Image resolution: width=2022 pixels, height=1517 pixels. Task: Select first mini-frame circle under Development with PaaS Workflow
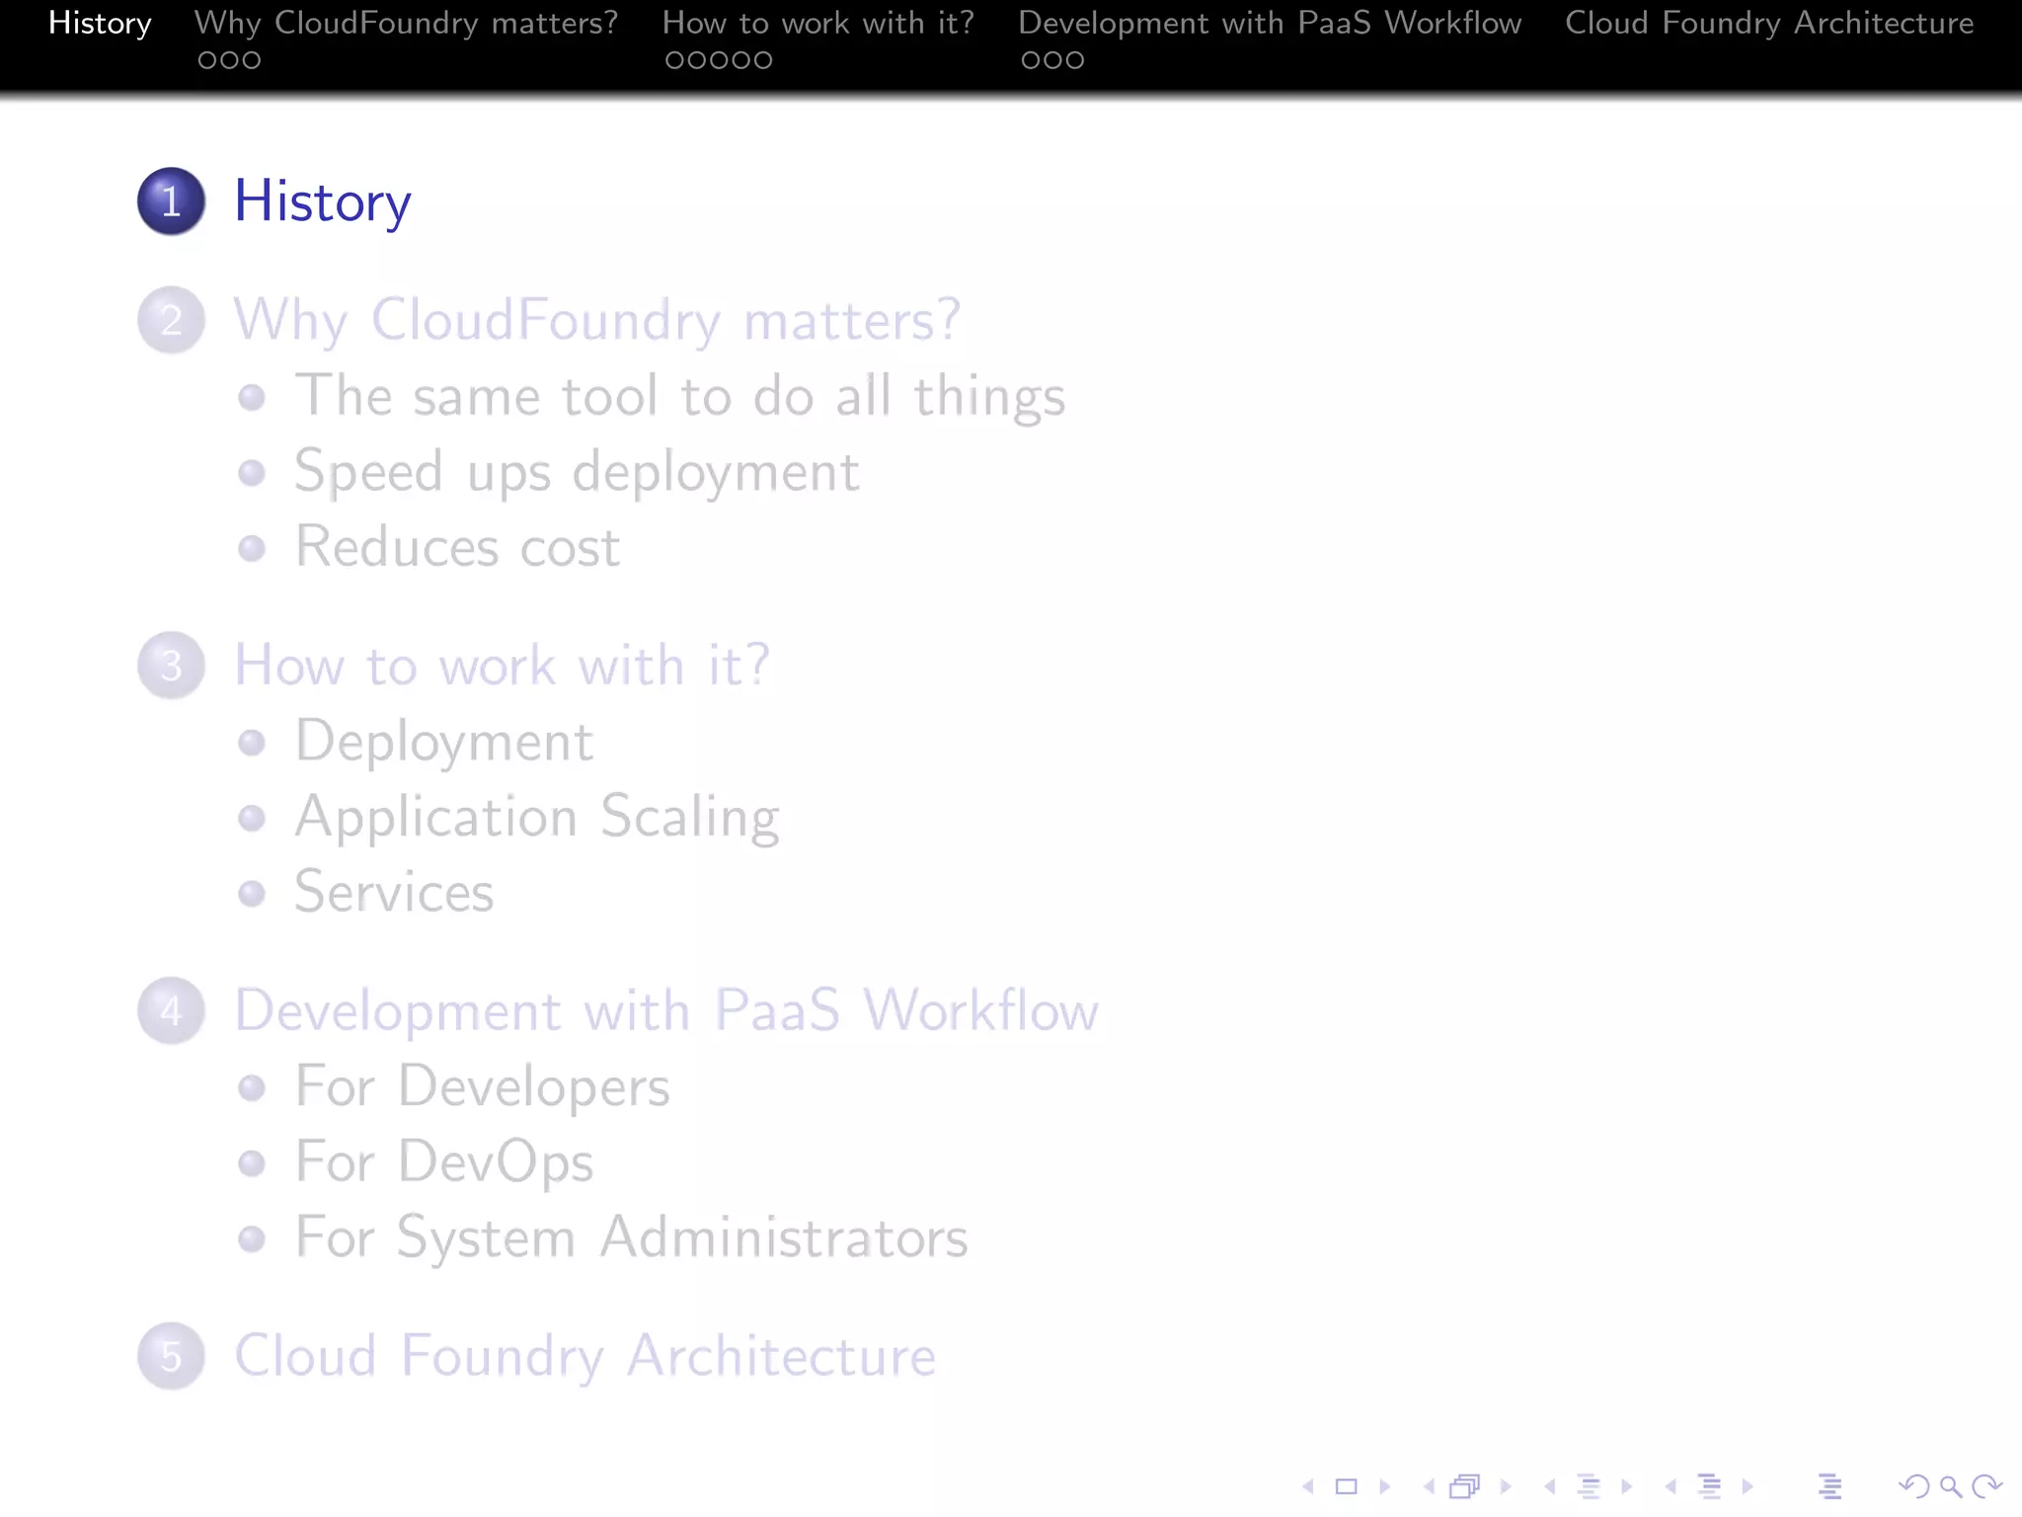(x=1031, y=60)
